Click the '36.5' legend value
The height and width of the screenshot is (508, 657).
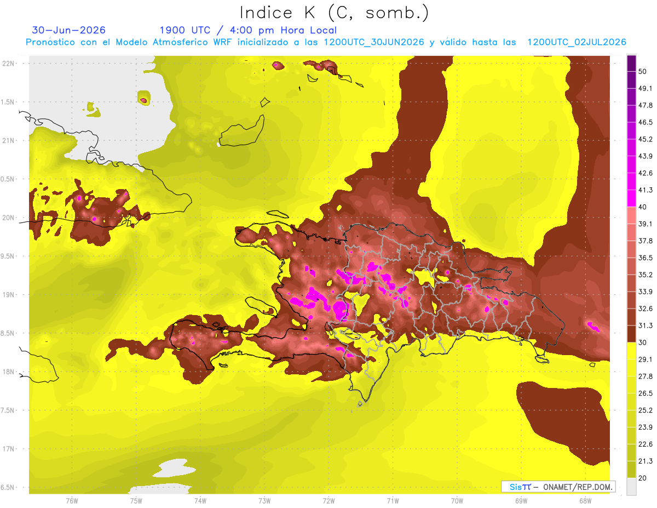pos(646,258)
